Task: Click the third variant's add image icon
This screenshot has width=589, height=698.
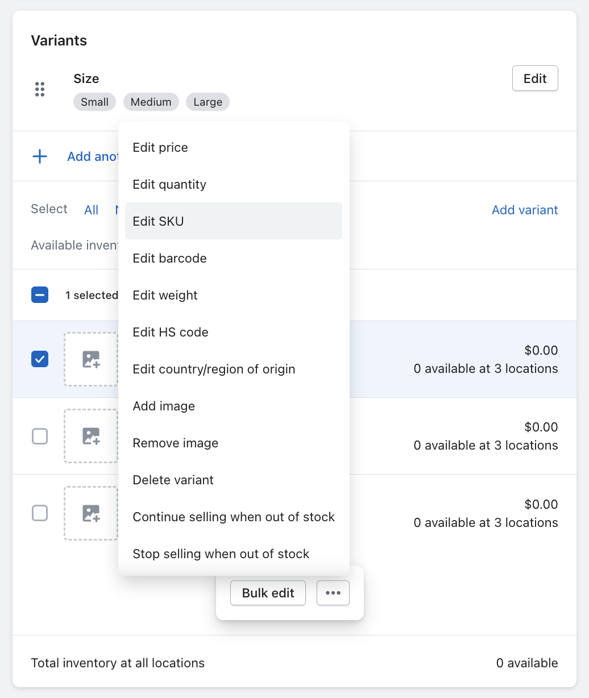Action: pos(91,513)
